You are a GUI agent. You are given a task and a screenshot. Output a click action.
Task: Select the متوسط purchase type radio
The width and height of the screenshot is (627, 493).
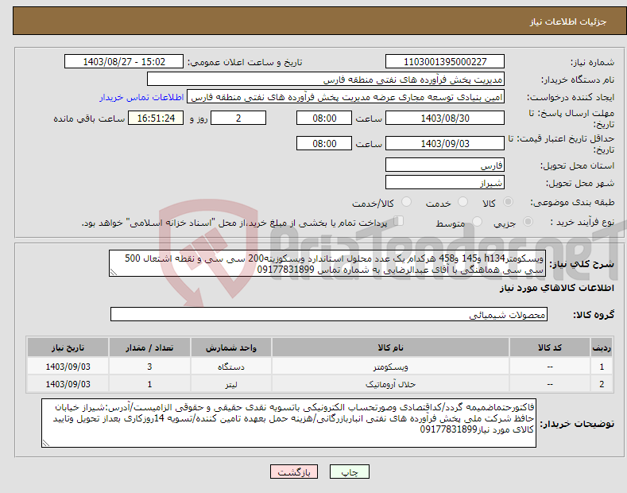coord(477,221)
